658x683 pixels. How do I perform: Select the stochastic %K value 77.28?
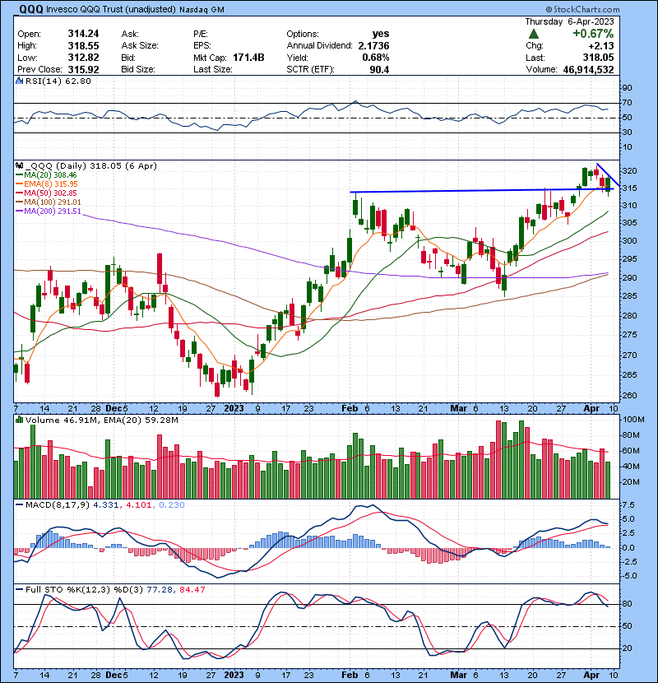159,589
